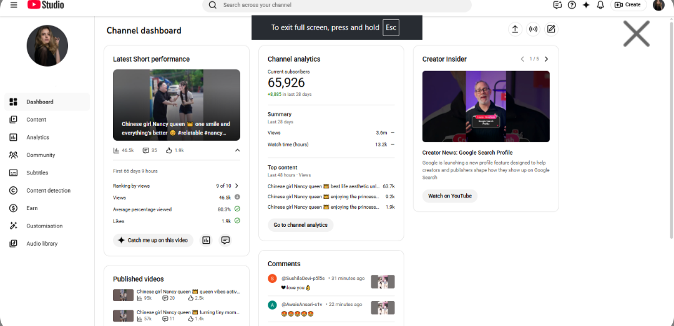The height and width of the screenshot is (326, 674).
Task: Go to next Creator Insider card
Action: pos(546,59)
